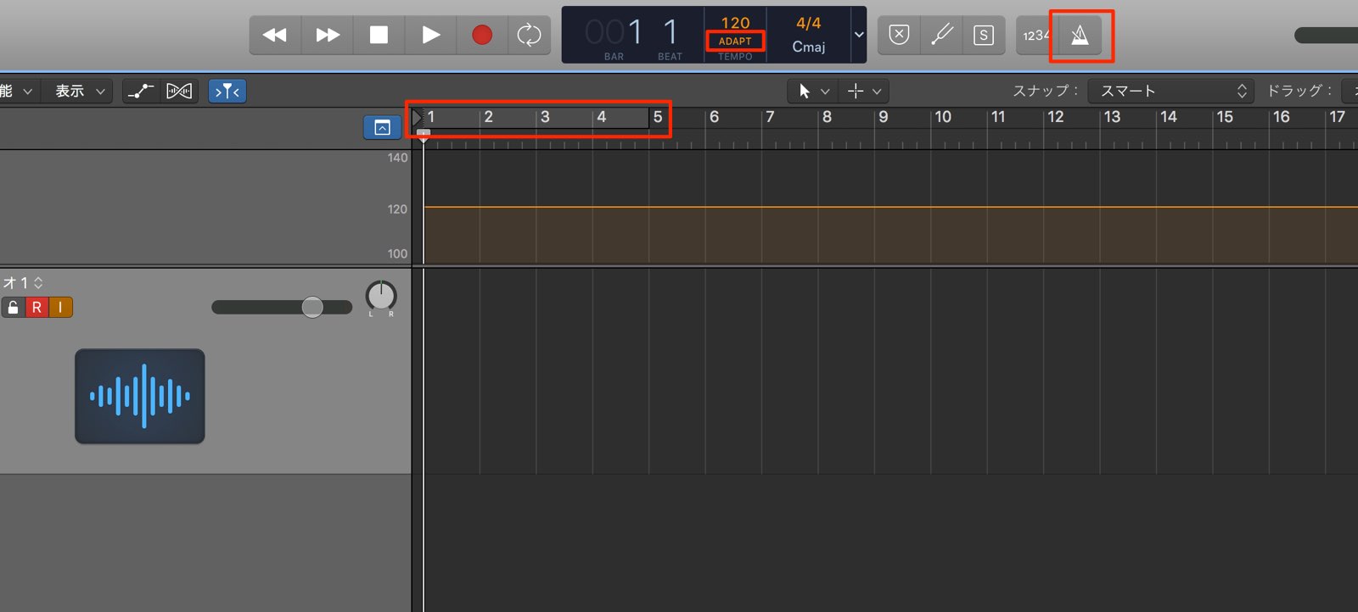Enable the 1234 count-in button
The image size is (1358, 612).
click(1035, 35)
